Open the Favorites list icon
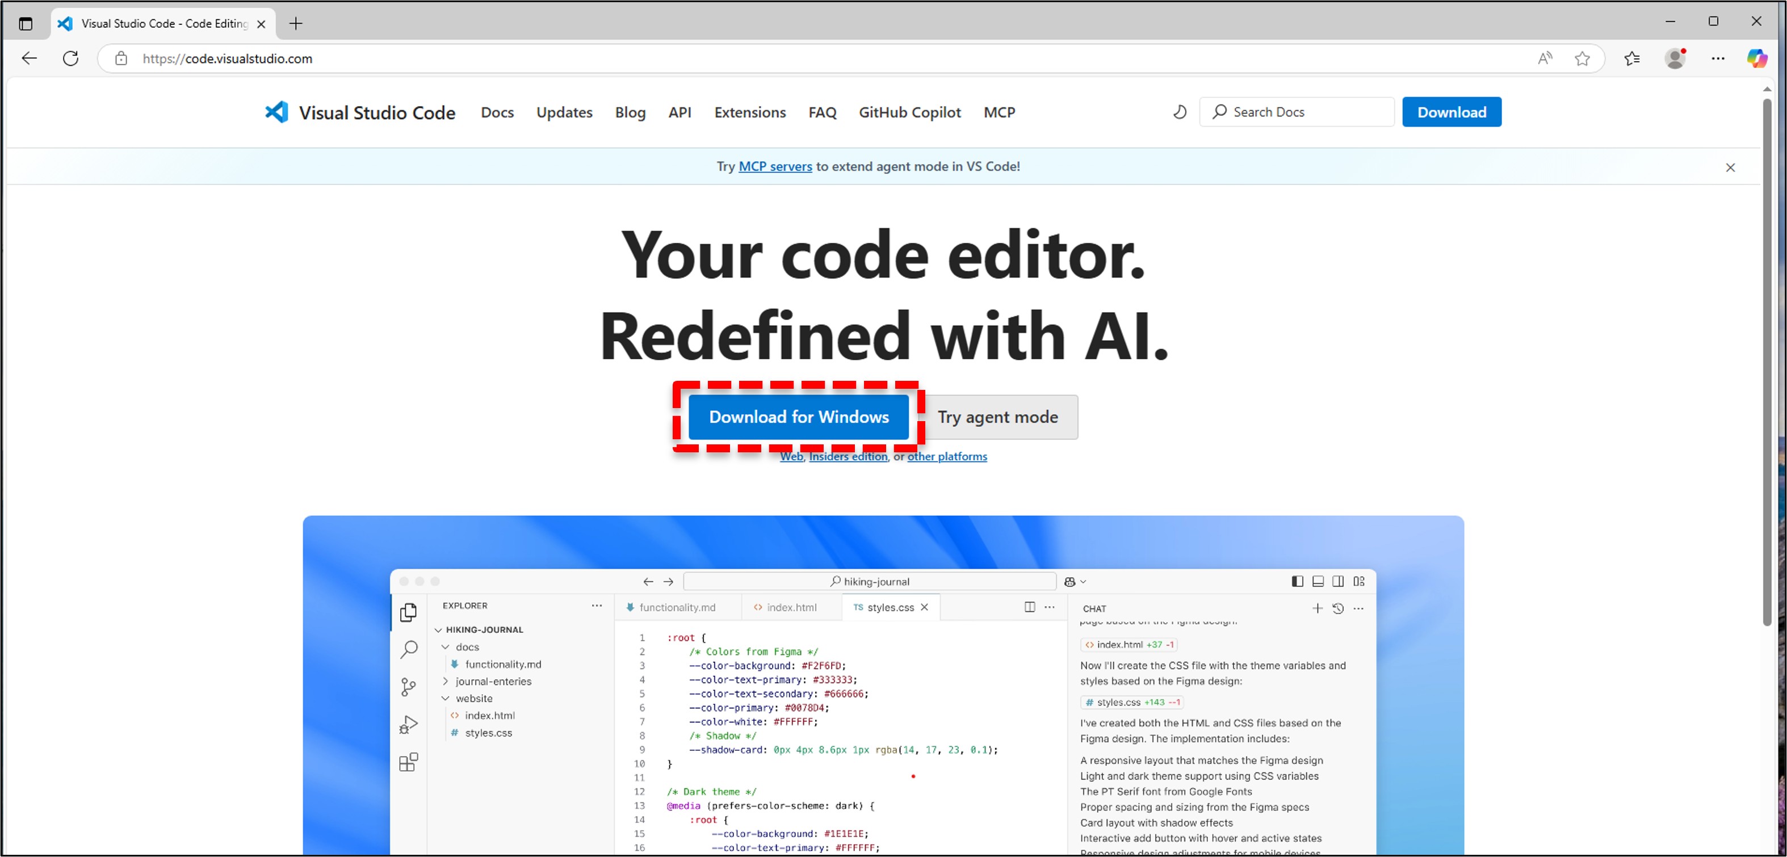Viewport: 1787px width, 857px height. 1631,58
